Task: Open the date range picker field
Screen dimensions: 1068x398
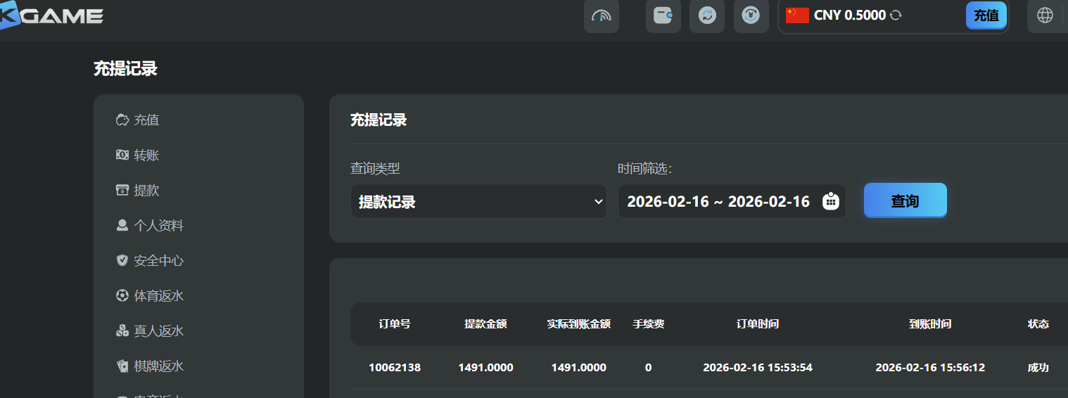Action: [718, 202]
